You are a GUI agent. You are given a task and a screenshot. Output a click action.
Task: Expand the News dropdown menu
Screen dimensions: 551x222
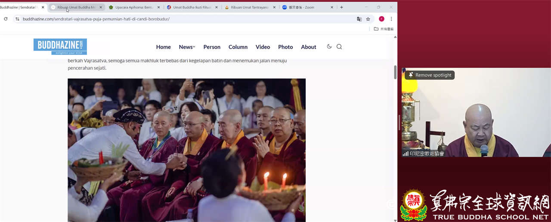187,47
